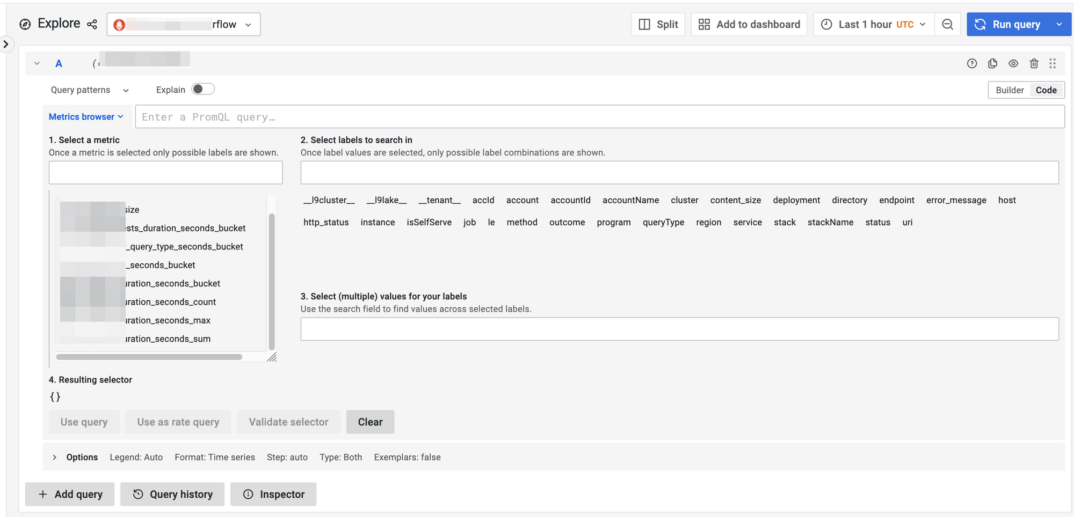The width and height of the screenshot is (1074, 517).
Task: Toggle query visibility eye icon
Action: coord(1013,63)
